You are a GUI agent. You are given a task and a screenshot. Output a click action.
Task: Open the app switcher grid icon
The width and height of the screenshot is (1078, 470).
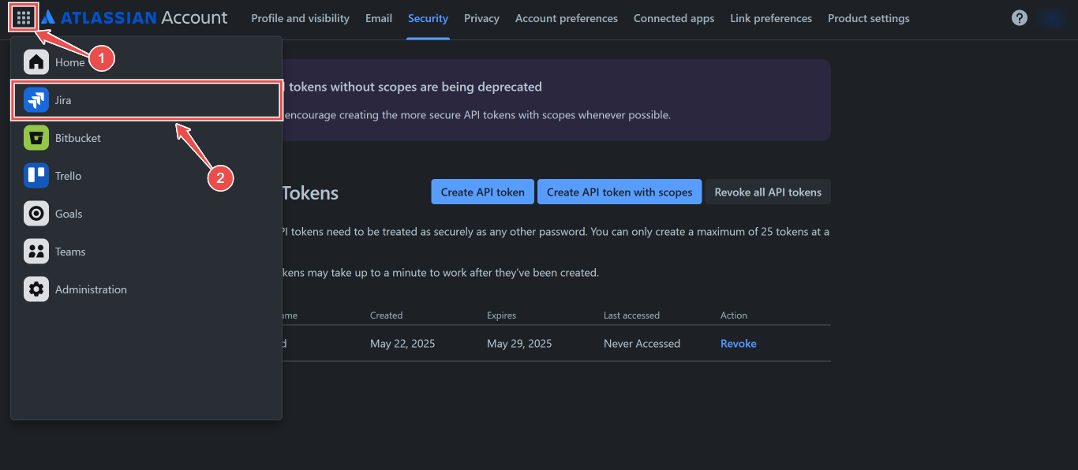[23, 17]
